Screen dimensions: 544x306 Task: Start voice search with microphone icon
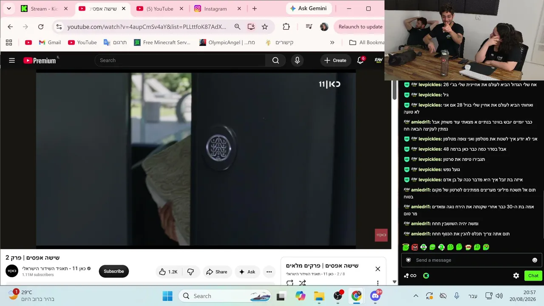coord(297,60)
